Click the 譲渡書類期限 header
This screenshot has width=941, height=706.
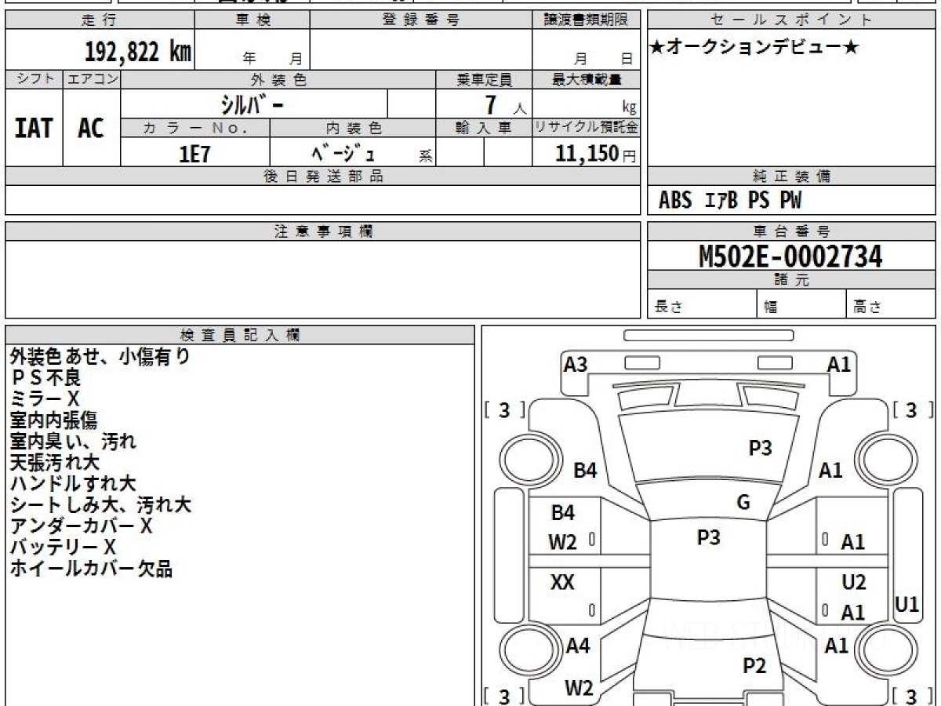(586, 20)
